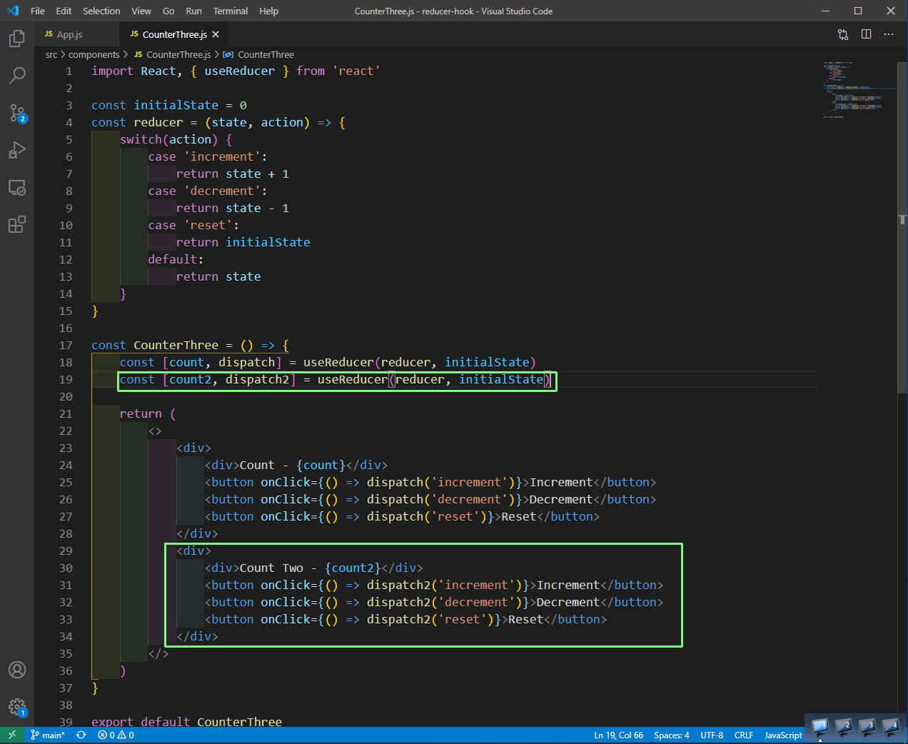
Task: Click the components breadcrumb segment
Action: pyautogui.click(x=94, y=54)
